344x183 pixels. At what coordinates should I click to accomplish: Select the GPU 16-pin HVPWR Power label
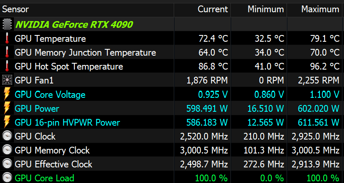[67, 123]
